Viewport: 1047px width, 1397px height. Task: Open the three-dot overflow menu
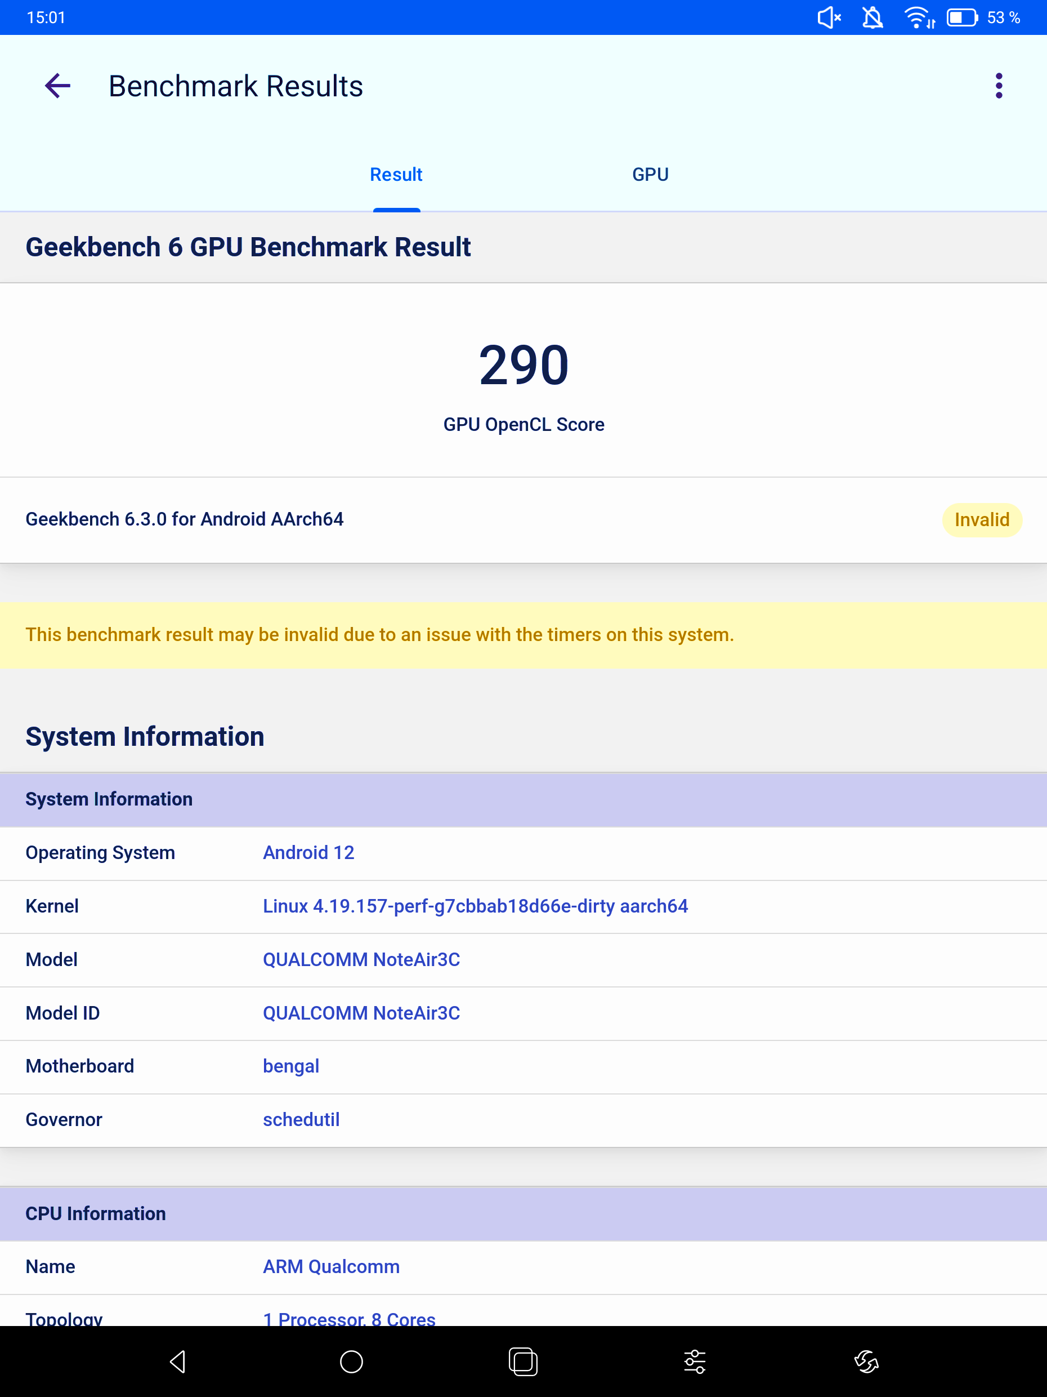tap(999, 86)
